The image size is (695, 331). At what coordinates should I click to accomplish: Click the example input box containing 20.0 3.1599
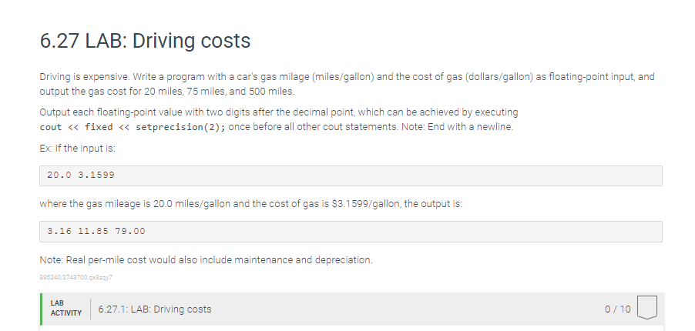pos(351,176)
